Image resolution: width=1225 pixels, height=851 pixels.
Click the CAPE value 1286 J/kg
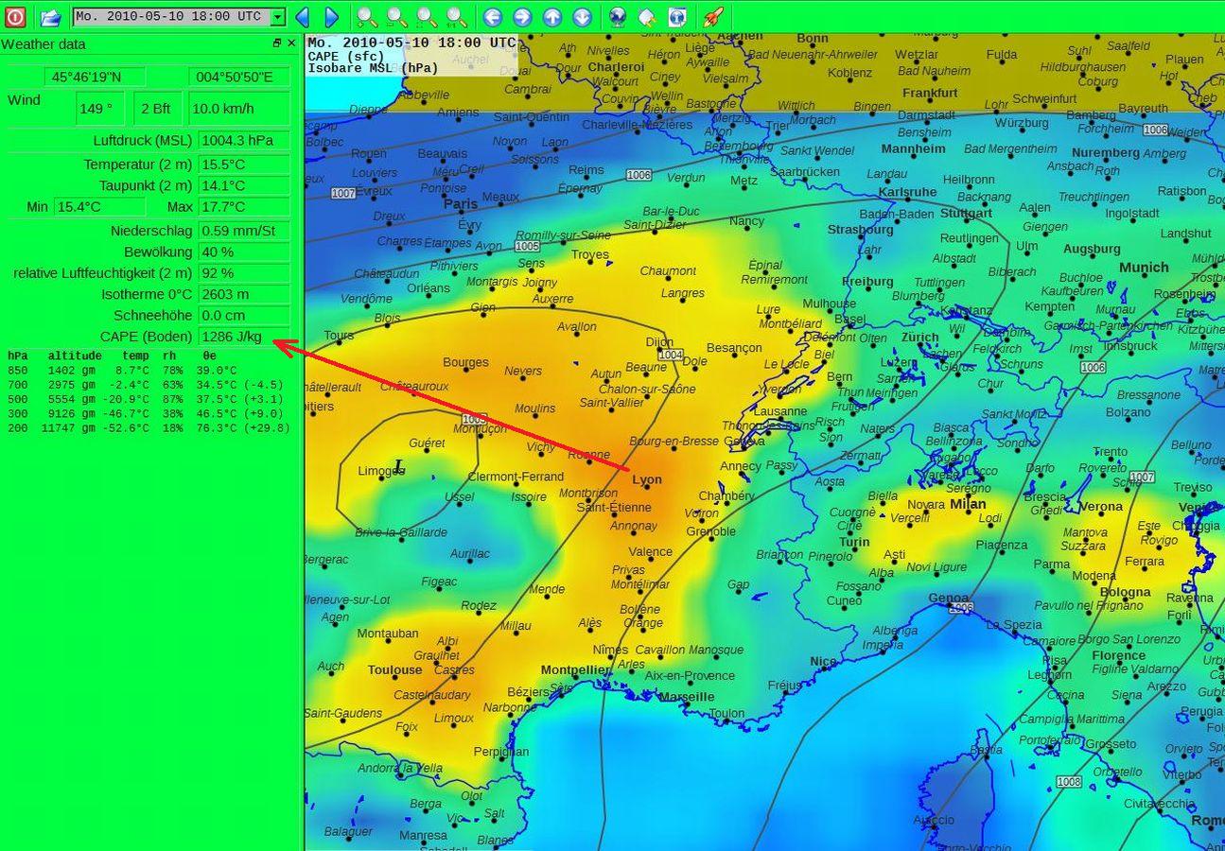click(244, 337)
